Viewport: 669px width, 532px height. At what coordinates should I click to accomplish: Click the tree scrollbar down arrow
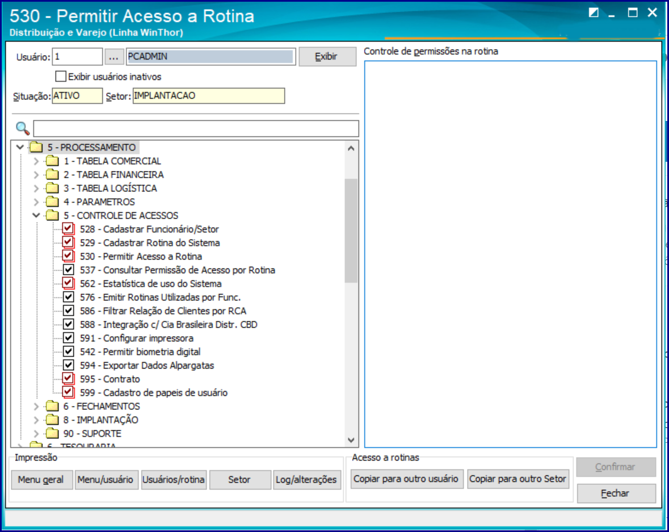[351, 440]
